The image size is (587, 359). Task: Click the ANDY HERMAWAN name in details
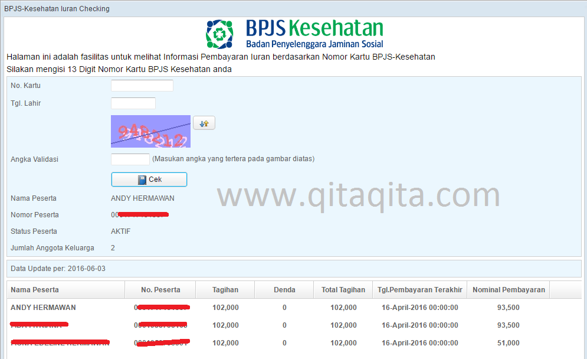click(x=143, y=198)
